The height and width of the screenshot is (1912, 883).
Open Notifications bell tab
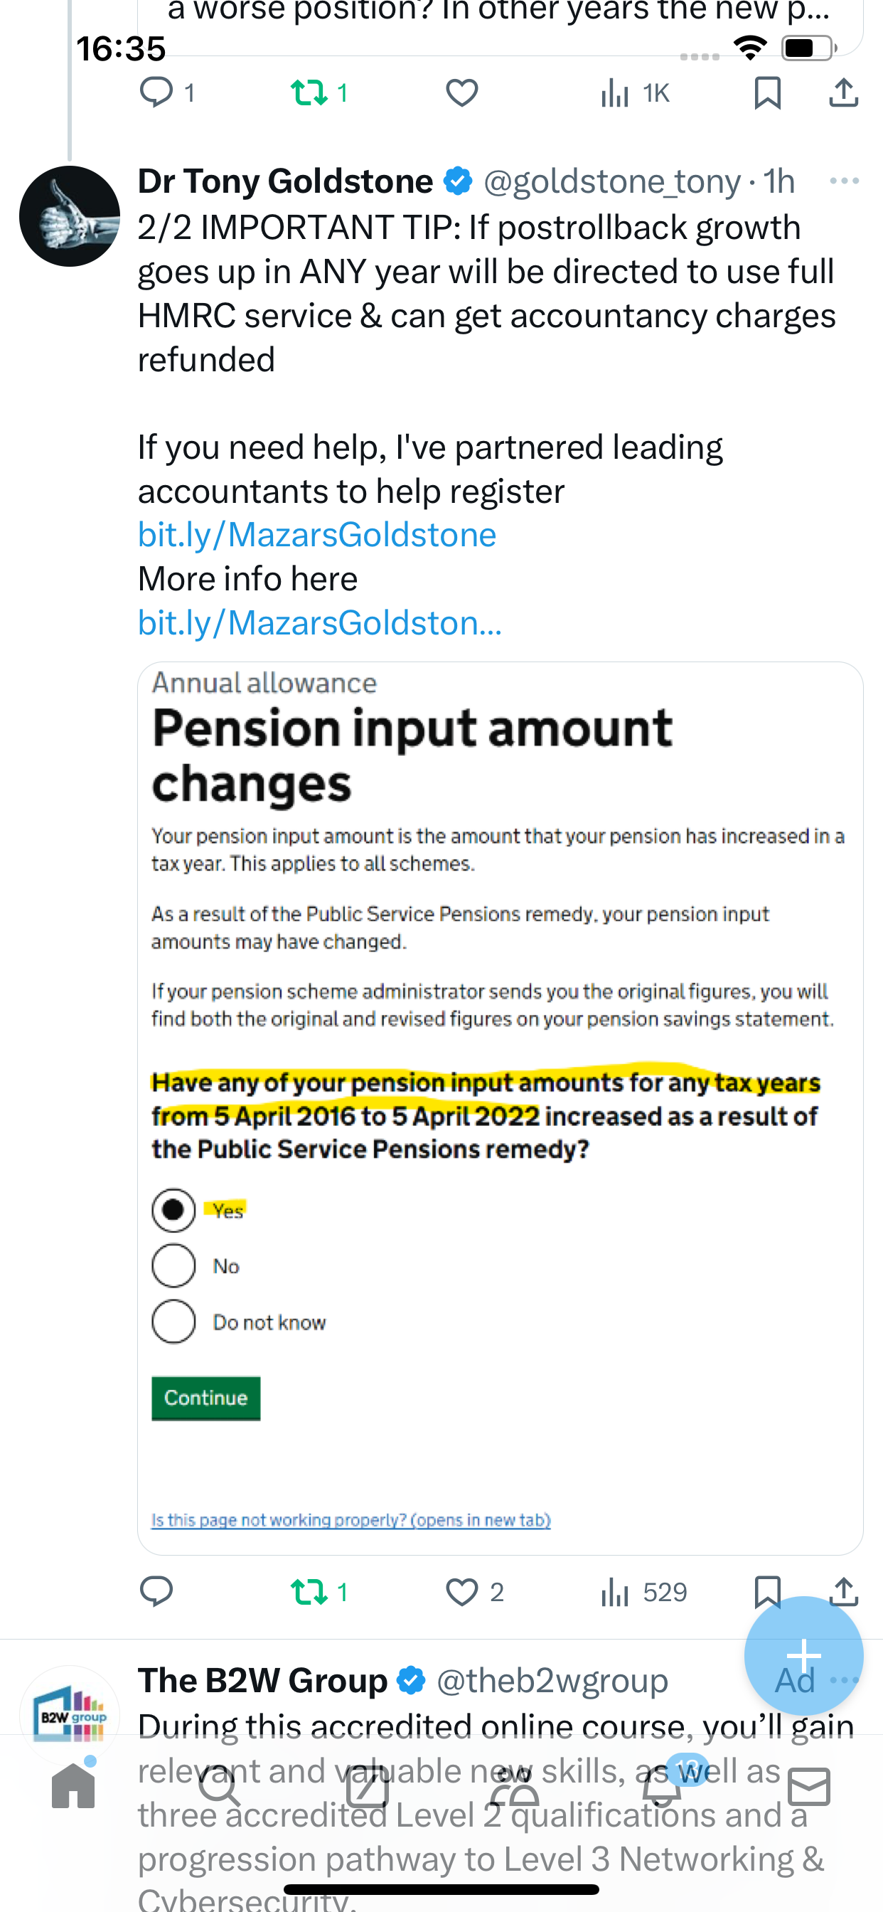662,1787
